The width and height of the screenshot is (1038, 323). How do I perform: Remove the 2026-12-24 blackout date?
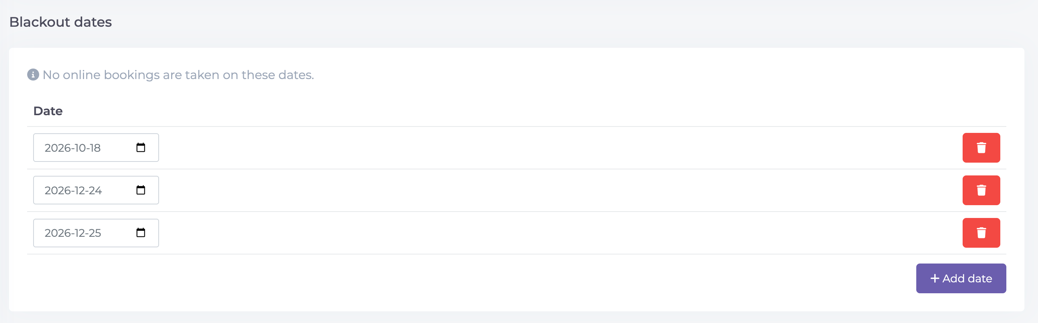[981, 190]
